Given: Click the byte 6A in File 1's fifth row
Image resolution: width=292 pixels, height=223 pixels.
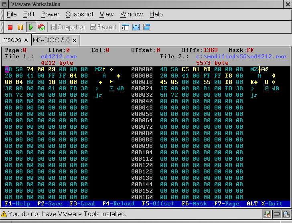Looking at the screenshot, I should (x=8, y=95).
